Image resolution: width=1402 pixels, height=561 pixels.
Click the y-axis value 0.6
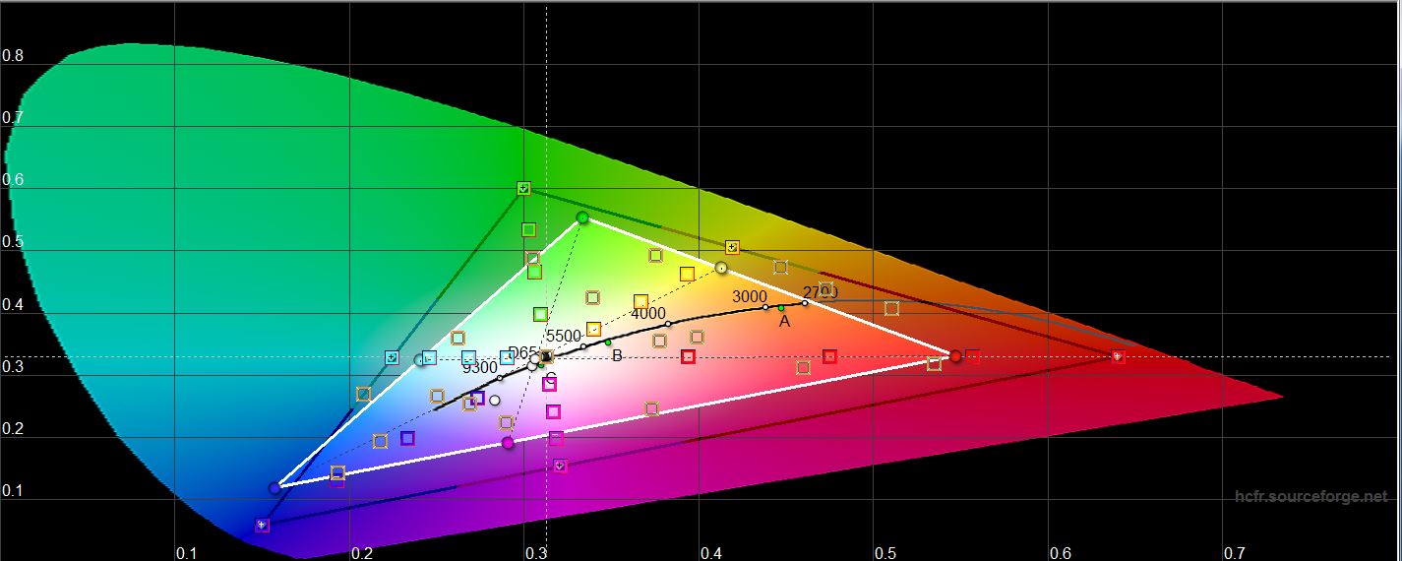point(13,180)
